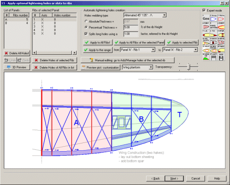Open the Gen step icon
Viewport: 230px width, 185px height.
[206, 18]
